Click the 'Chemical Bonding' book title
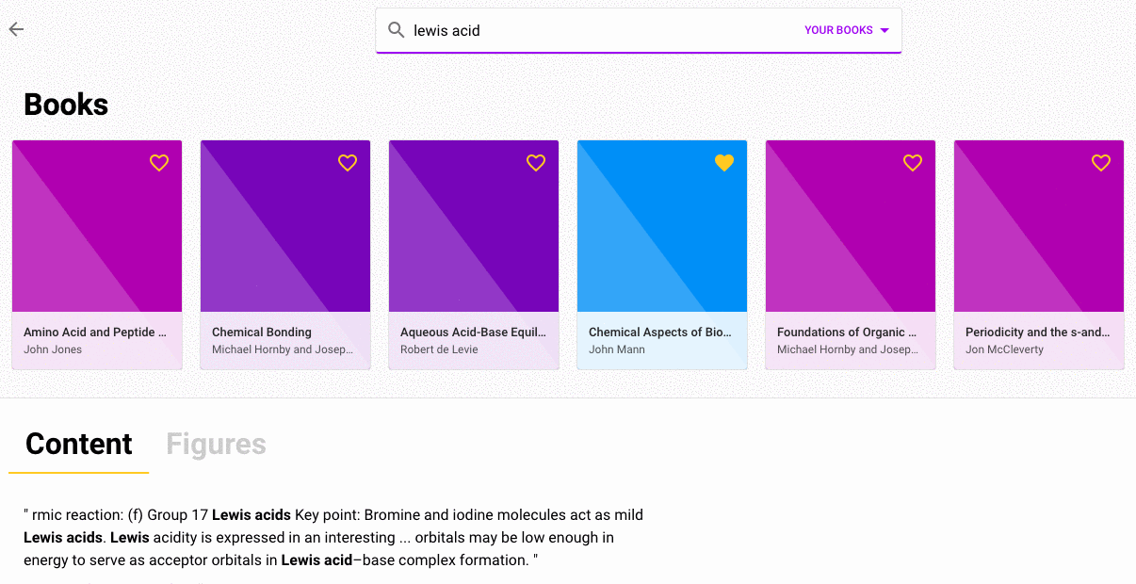Screen dimensions: 1136x584 click(262, 333)
